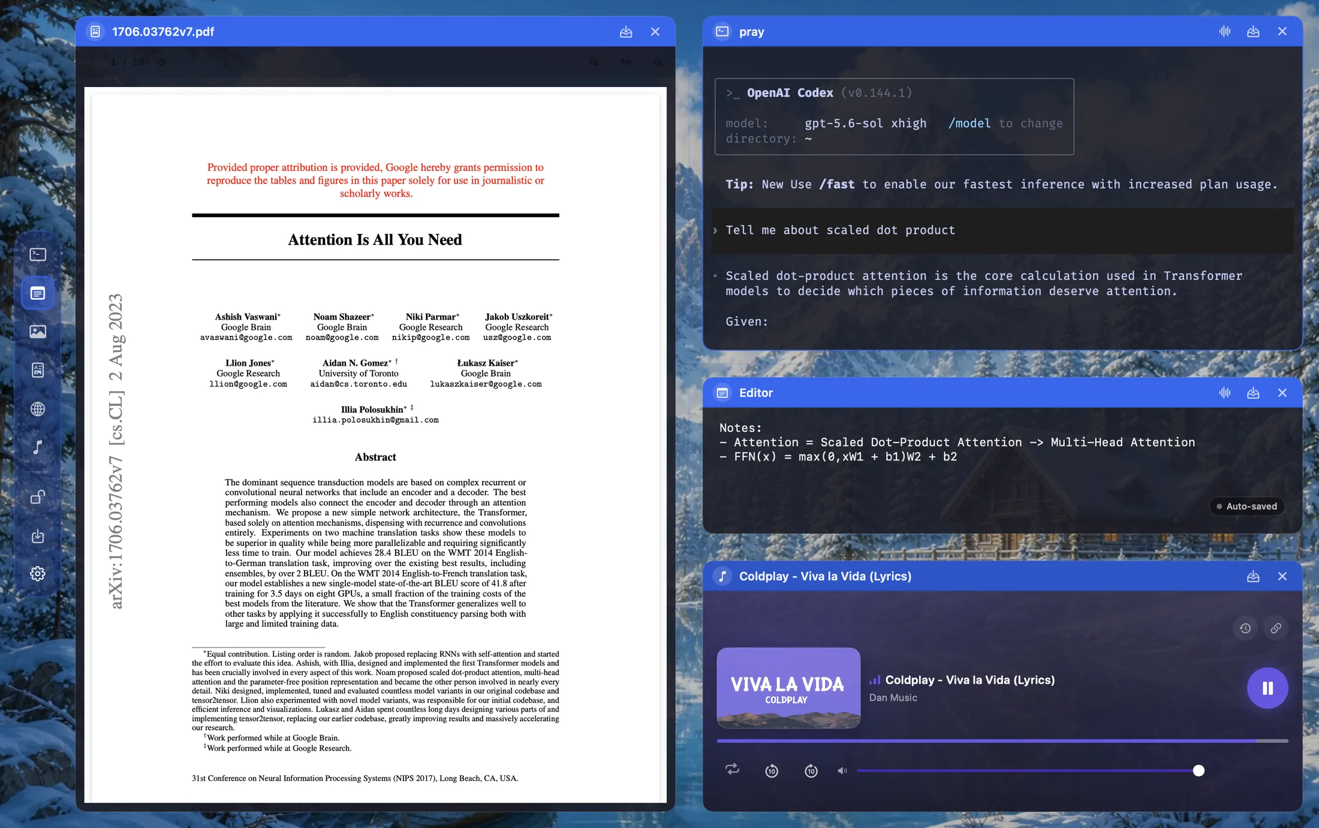The height and width of the screenshot is (828, 1319).
Task: Click the PDF file icon beside 1706.03762v7.pdf
Action: click(95, 32)
